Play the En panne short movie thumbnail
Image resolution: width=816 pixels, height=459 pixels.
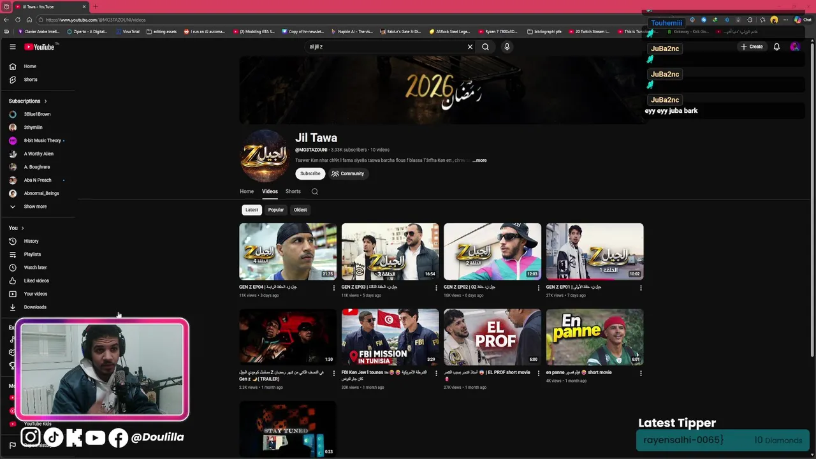pos(595,337)
